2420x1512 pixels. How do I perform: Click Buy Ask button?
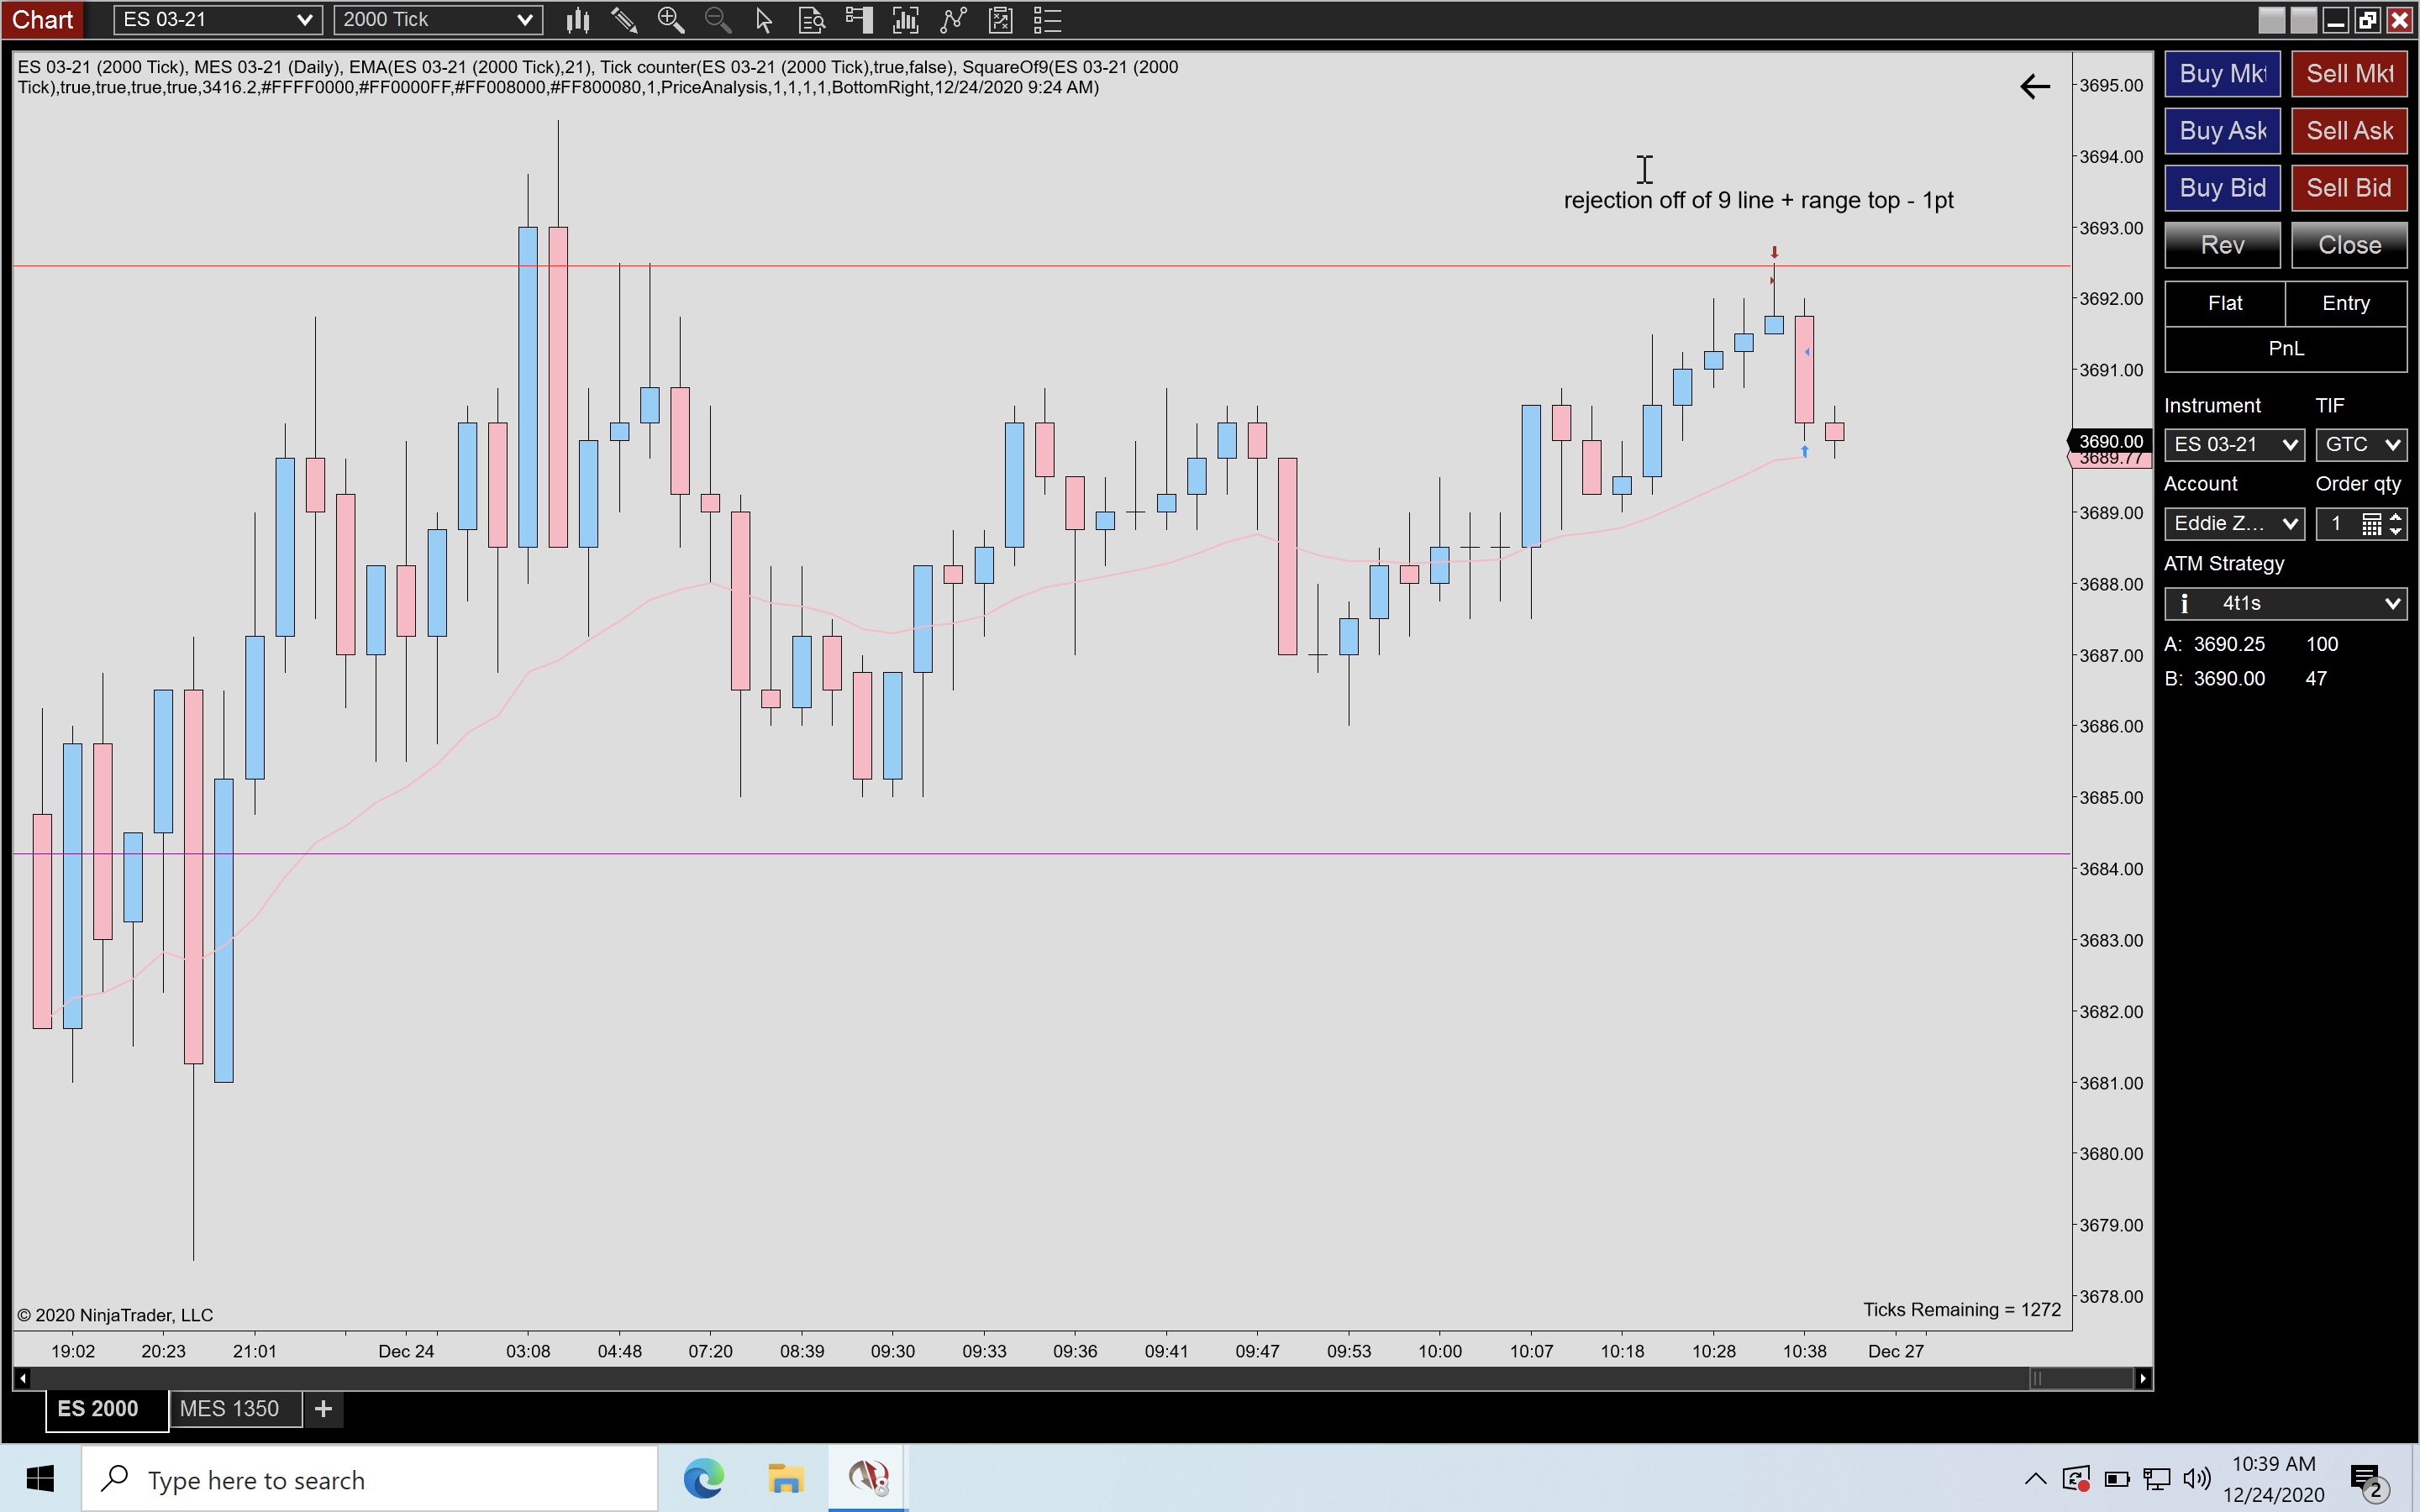[x=2223, y=131]
